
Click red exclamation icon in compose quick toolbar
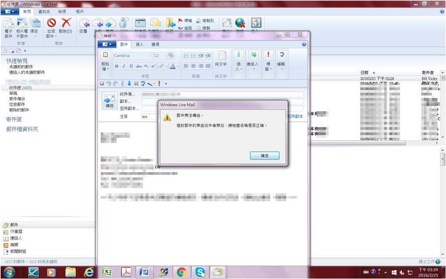pyautogui.click(x=159, y=83)
